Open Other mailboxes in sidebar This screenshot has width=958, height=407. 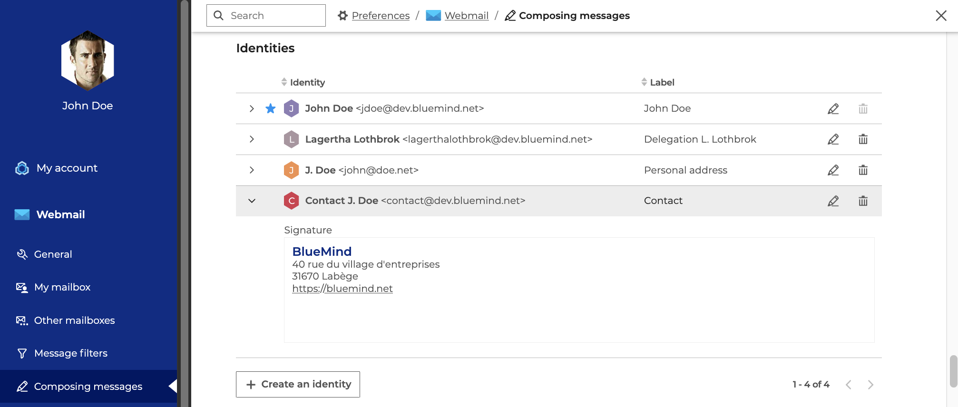pyautogui.click(x=74, y=320)
